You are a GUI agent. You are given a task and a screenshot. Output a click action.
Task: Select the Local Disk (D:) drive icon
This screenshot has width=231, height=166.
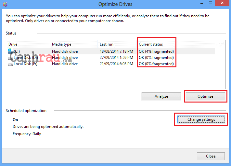[x=10, y=58]
